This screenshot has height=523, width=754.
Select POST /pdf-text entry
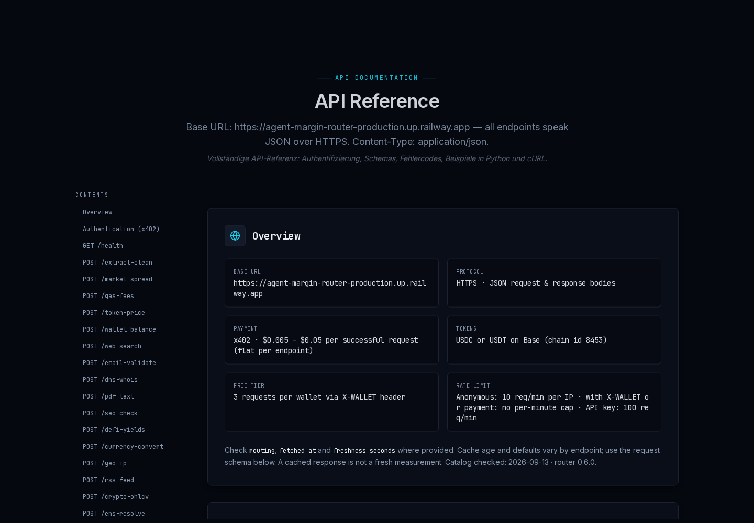[108, 396]
